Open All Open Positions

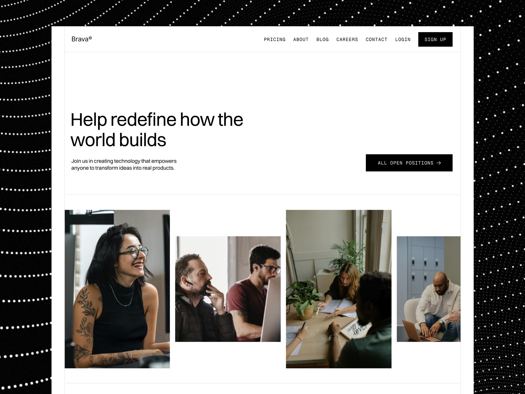(x=409, y=163)
